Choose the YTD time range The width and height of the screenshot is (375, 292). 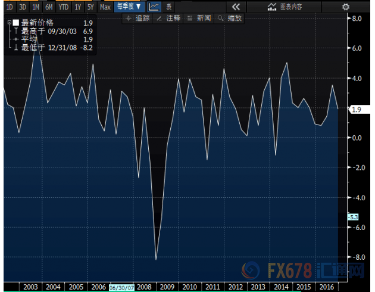coord(62,7)
